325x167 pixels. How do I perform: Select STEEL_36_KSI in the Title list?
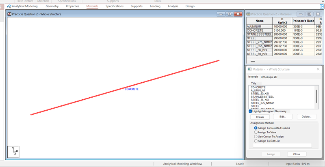point(260,100)
